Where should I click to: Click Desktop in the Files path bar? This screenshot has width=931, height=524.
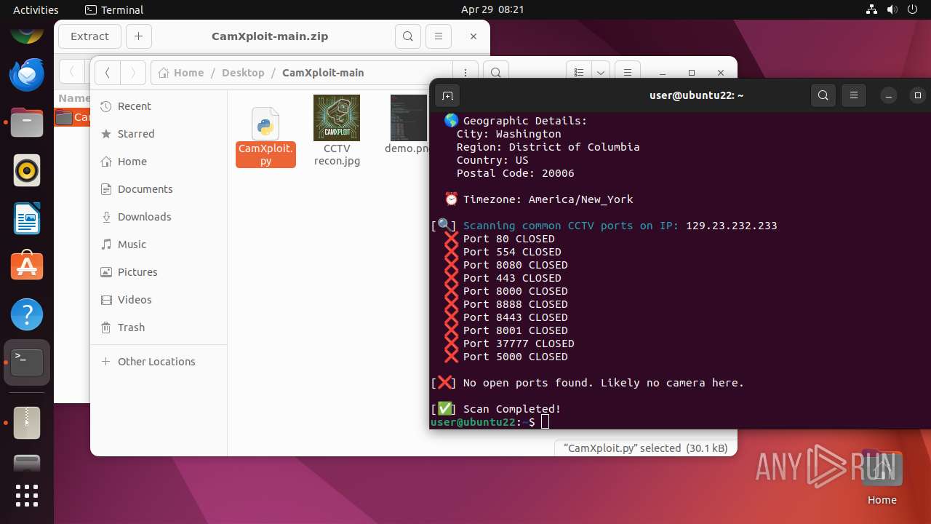pyautogui.click(x=243, y=73)
